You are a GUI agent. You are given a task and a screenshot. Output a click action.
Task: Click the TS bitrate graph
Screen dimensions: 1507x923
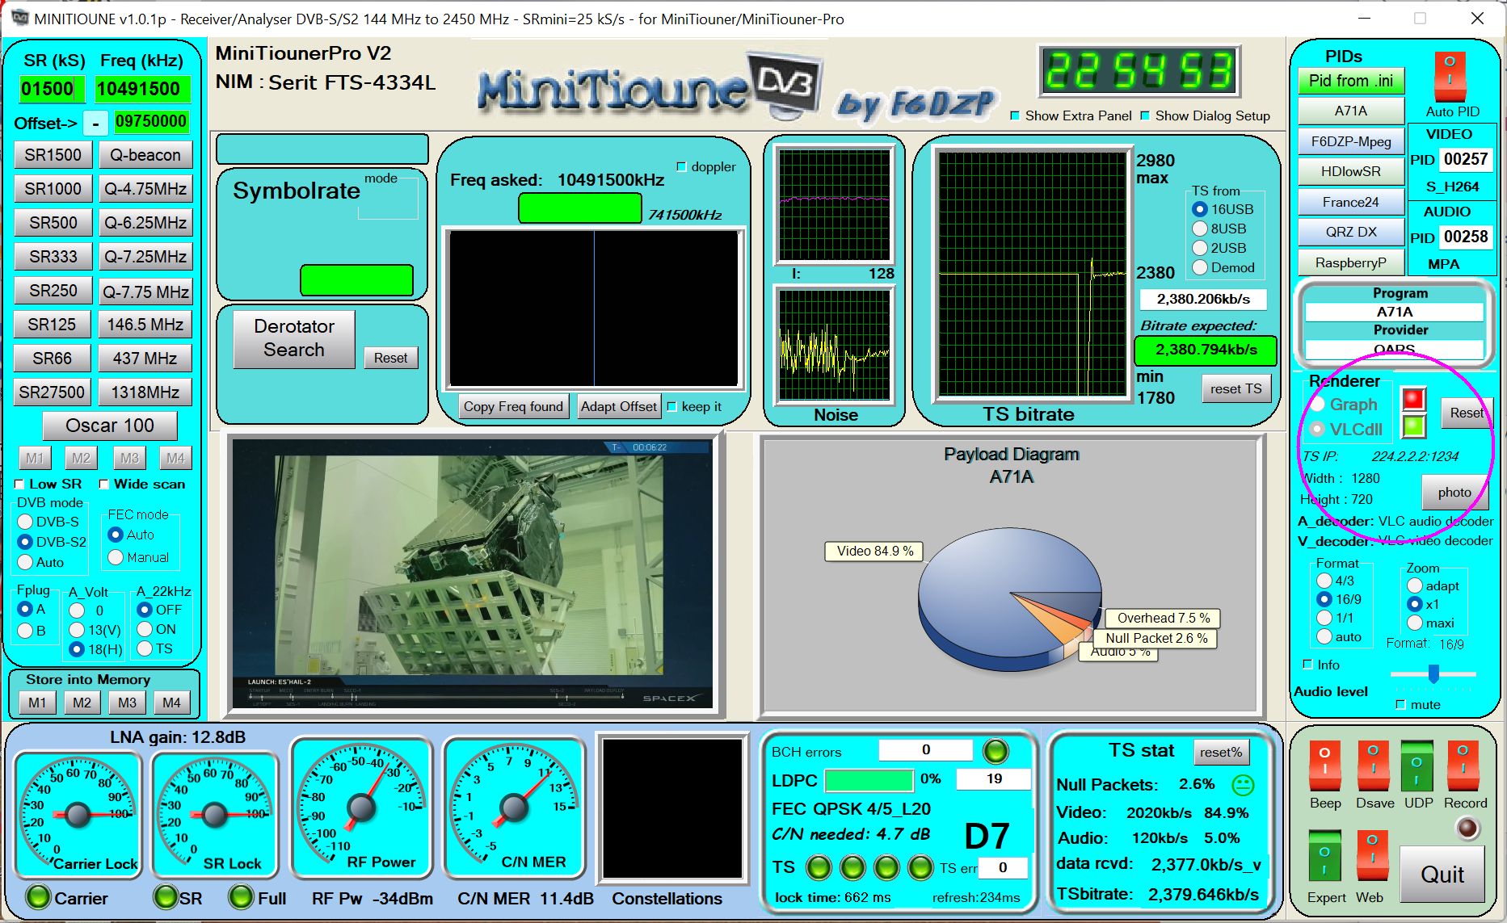click(1032, 275)
